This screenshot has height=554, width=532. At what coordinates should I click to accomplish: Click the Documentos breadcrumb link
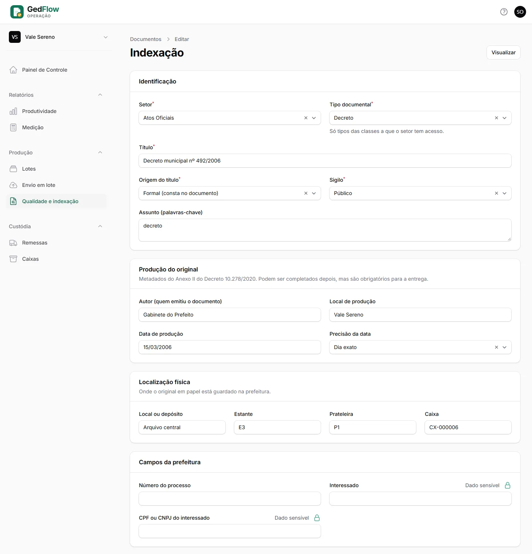(x=146, y=39)
